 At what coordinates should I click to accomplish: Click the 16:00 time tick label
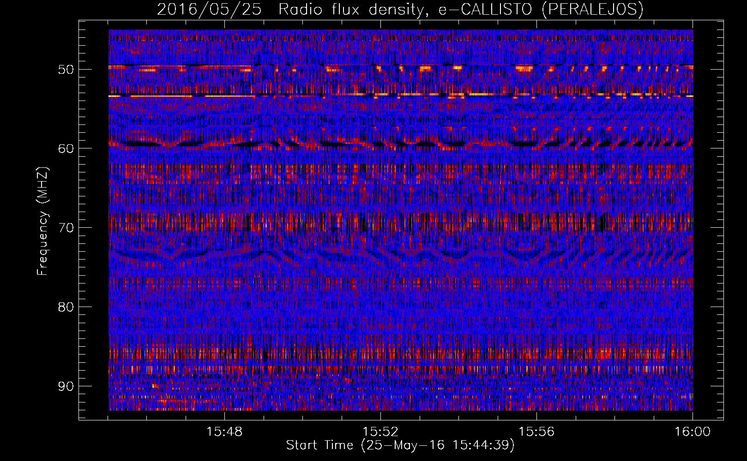[693, 432]
